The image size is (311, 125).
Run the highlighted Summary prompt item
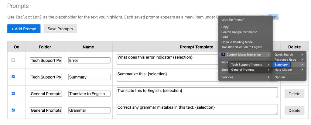click(281, 65)
